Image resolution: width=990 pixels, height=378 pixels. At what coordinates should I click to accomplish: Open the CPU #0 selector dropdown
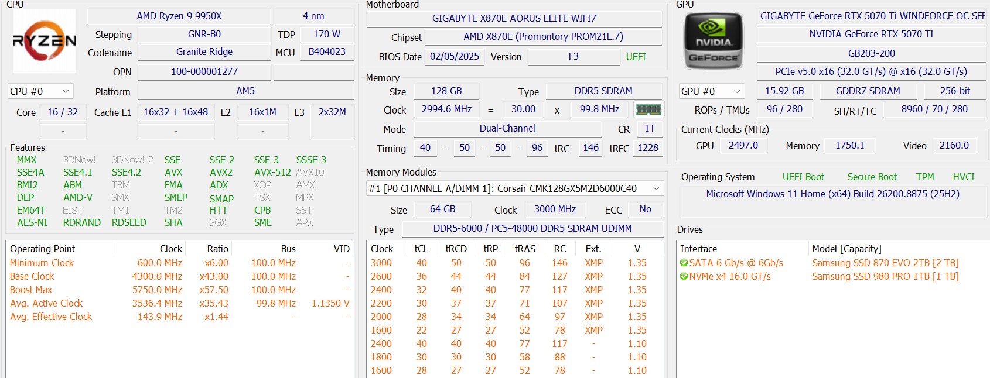click(x=40, y=91)
